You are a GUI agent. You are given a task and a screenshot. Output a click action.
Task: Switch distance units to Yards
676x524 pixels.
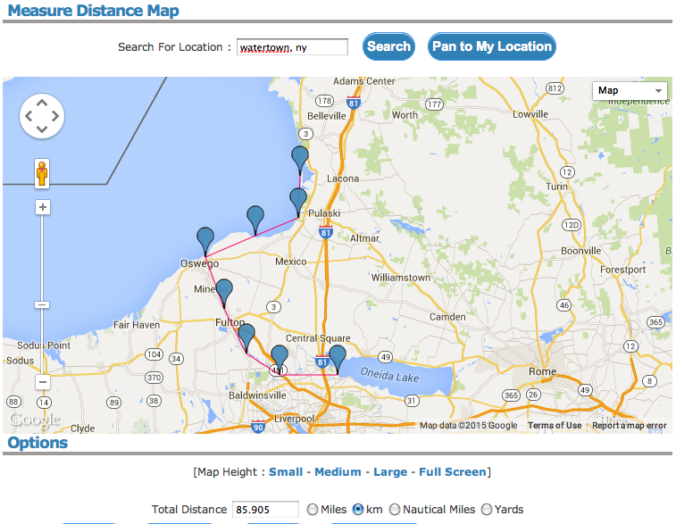coord(487,509)
